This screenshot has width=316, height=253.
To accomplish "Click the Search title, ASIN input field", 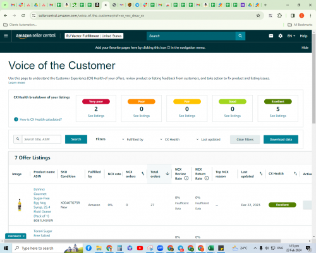I will tap(42, 139).
